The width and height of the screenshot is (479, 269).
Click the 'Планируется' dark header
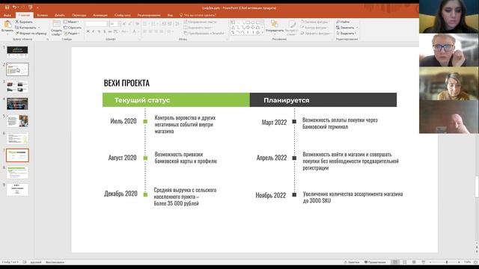click(x=323, y=100)
